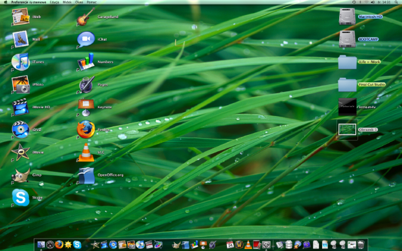This screenshot has height=251, width=402.
Task: Click System Preferences icon in Dock
Action: (x=266, y=245)
